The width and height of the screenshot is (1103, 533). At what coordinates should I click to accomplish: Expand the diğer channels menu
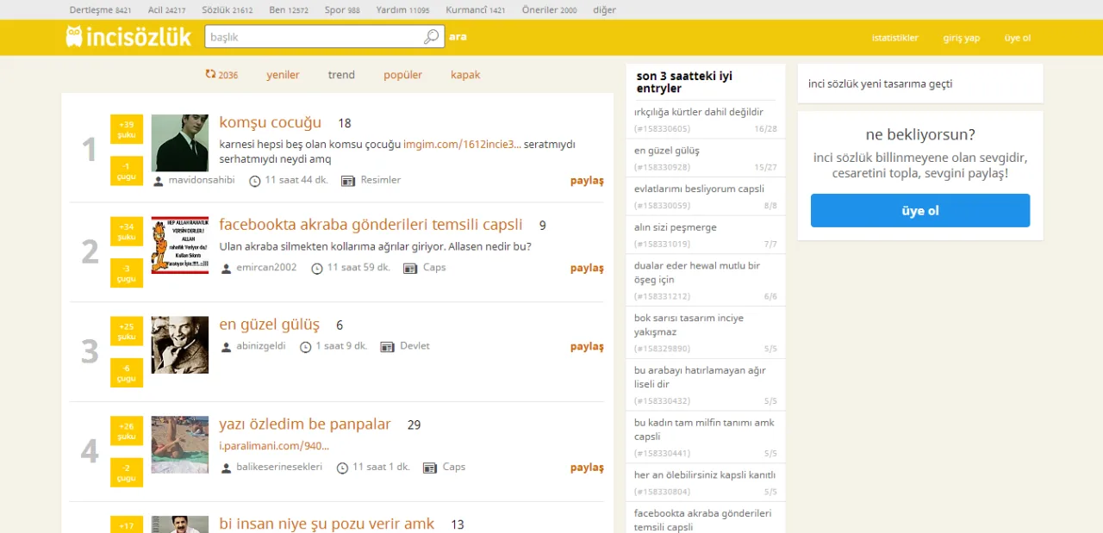click(604, 10)
